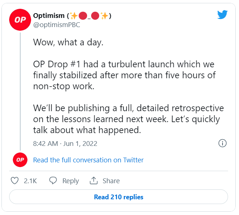Open the tweet info circle icon
This screenshot has height=215, width=239.
coord(223,143)
